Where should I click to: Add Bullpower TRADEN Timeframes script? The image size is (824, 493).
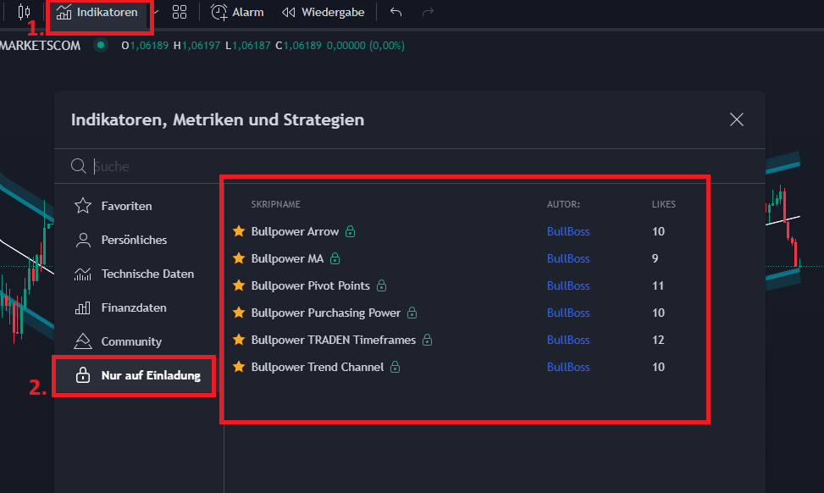tap(333, 340)
